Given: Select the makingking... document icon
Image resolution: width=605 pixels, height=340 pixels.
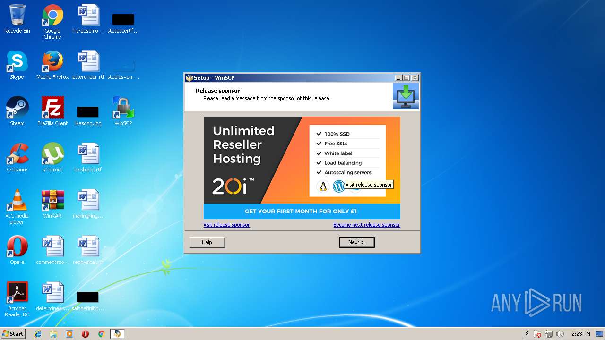Looking at the screenshot, I should [88, 204].
